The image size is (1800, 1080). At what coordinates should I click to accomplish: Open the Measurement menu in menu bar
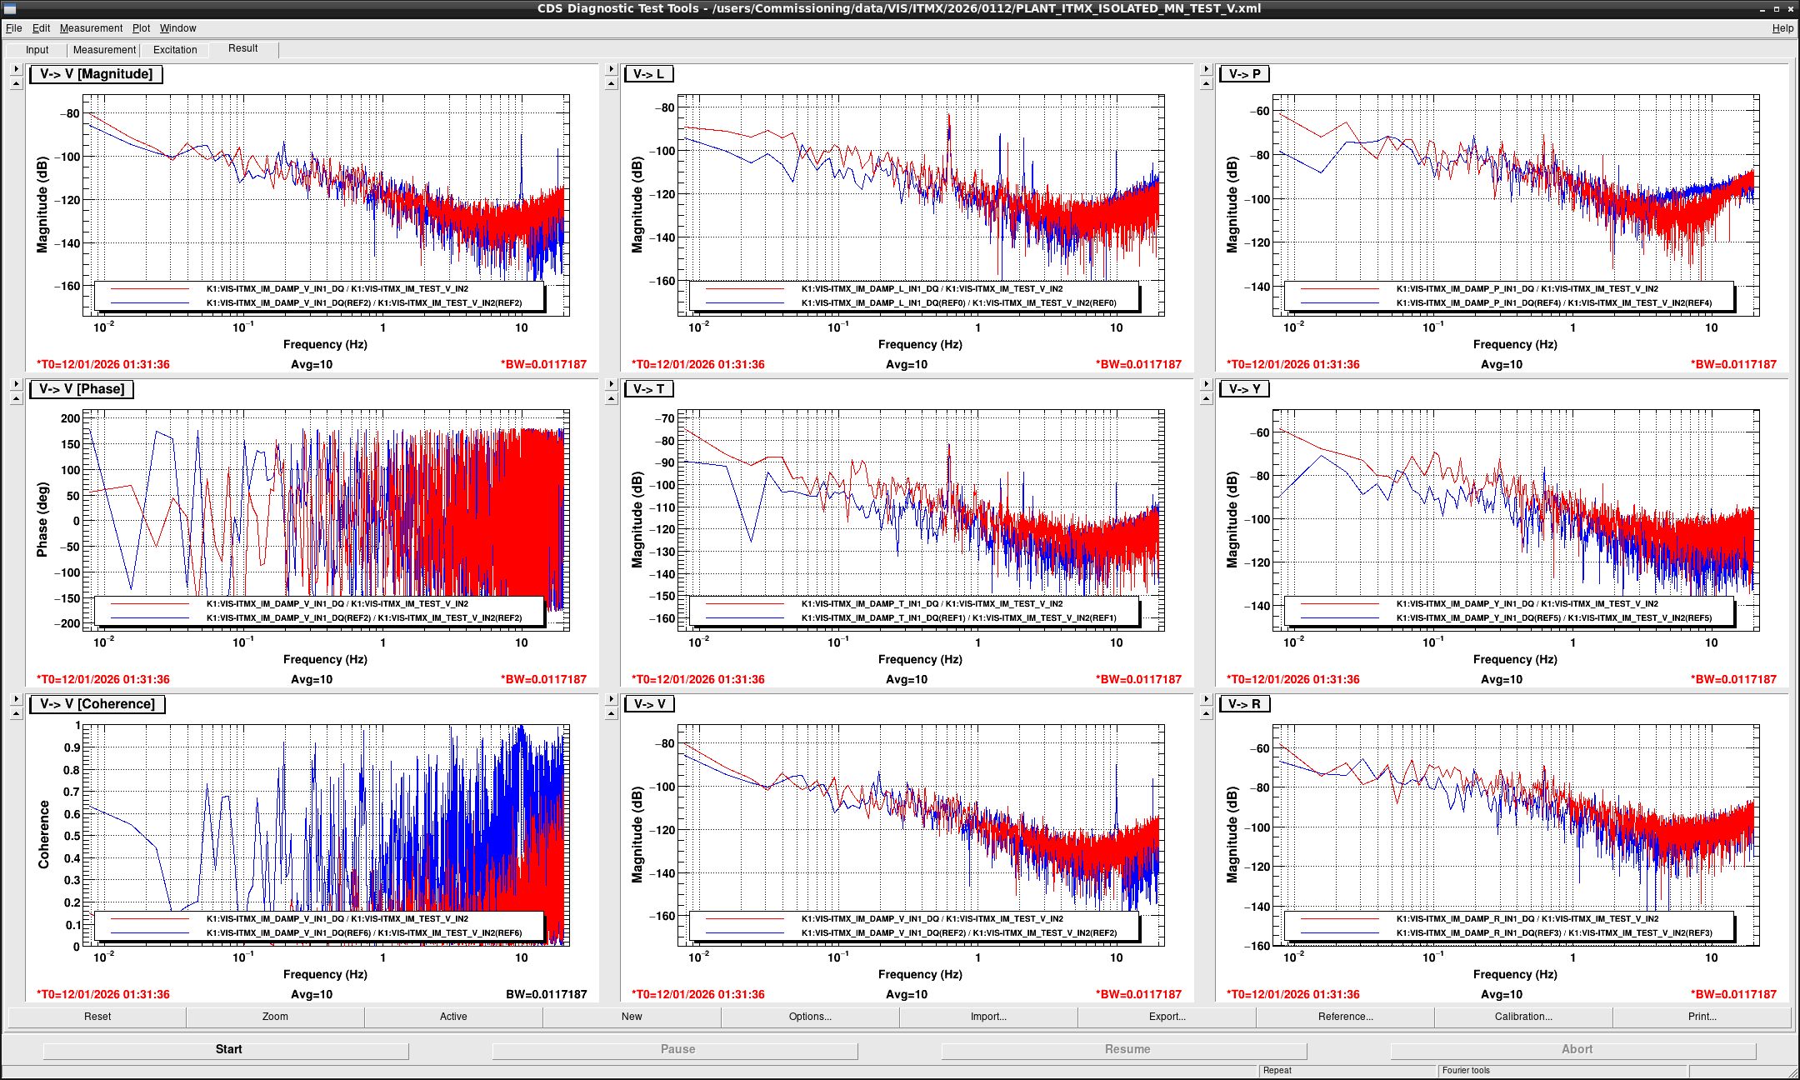[x=91, y=28]
